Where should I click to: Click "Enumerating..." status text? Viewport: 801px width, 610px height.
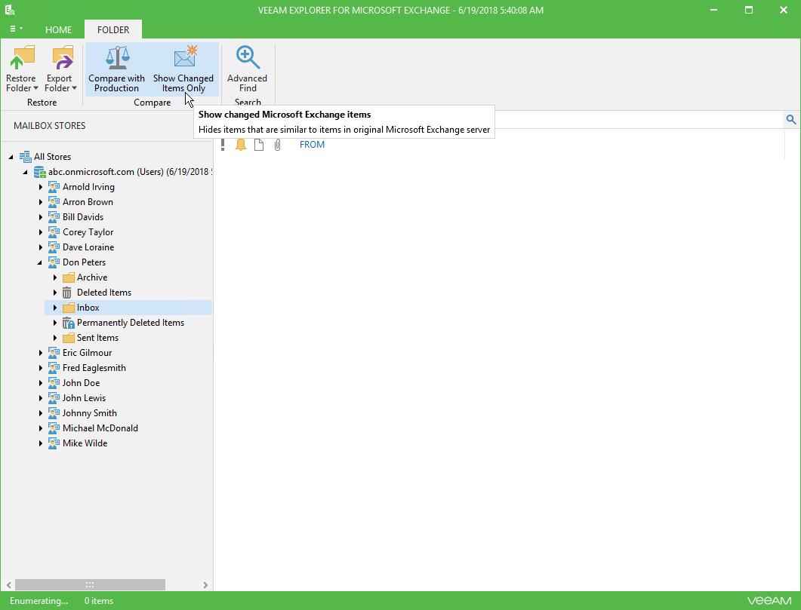pyautogui.click(x=39, y=601)
